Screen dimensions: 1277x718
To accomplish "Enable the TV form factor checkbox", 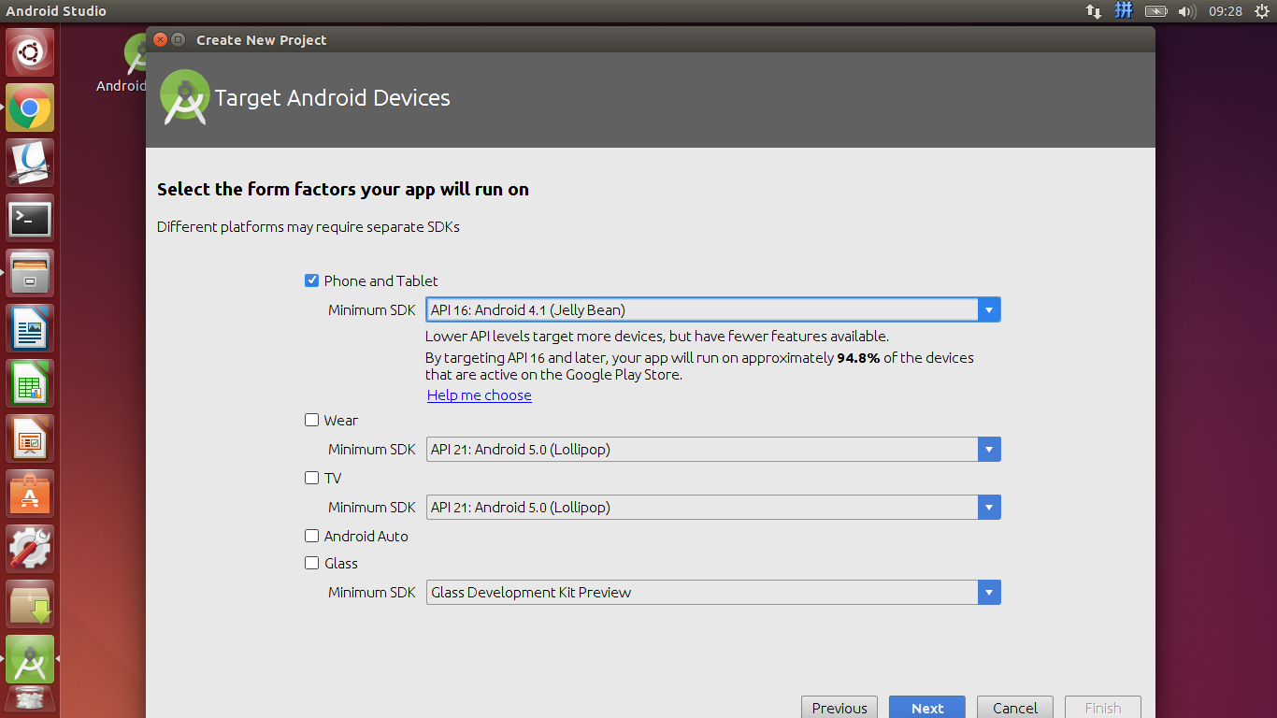I will tap(312, 478).
